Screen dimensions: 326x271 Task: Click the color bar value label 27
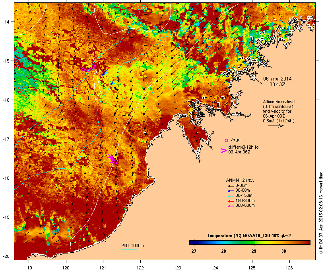194,251
